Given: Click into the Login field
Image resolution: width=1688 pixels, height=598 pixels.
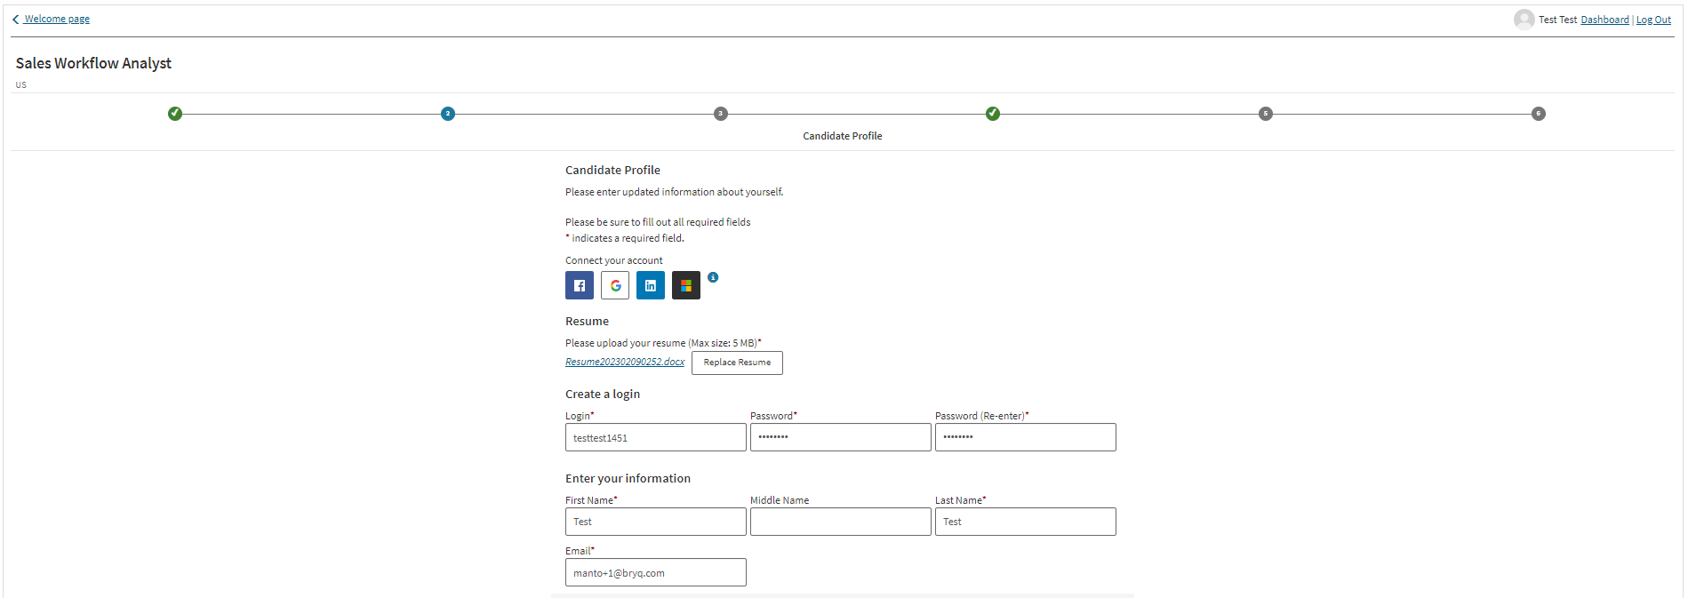Looking at the screenshot, I should [x=656, y=437].
